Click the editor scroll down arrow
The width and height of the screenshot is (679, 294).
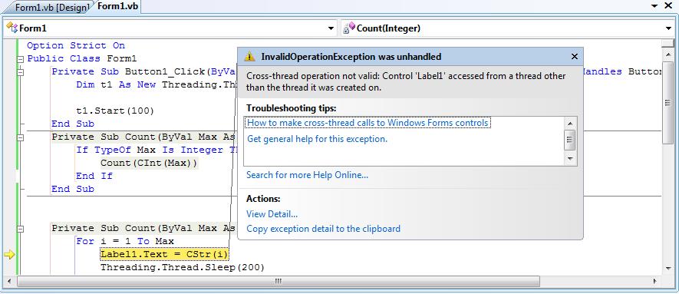(668, 269)
